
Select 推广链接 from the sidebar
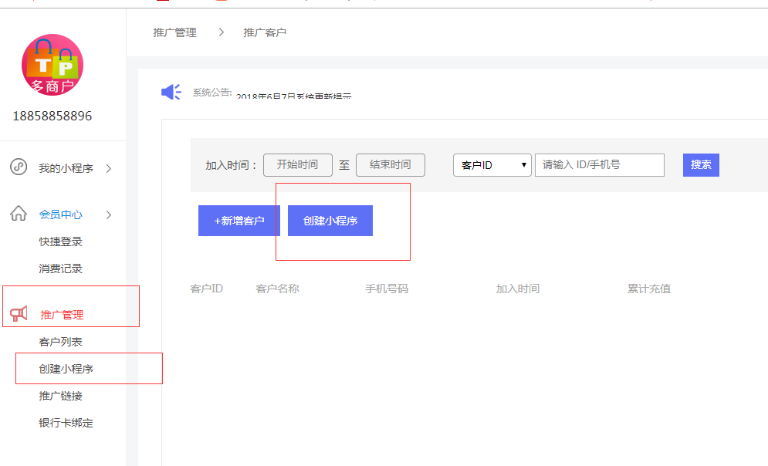(62, 396)
